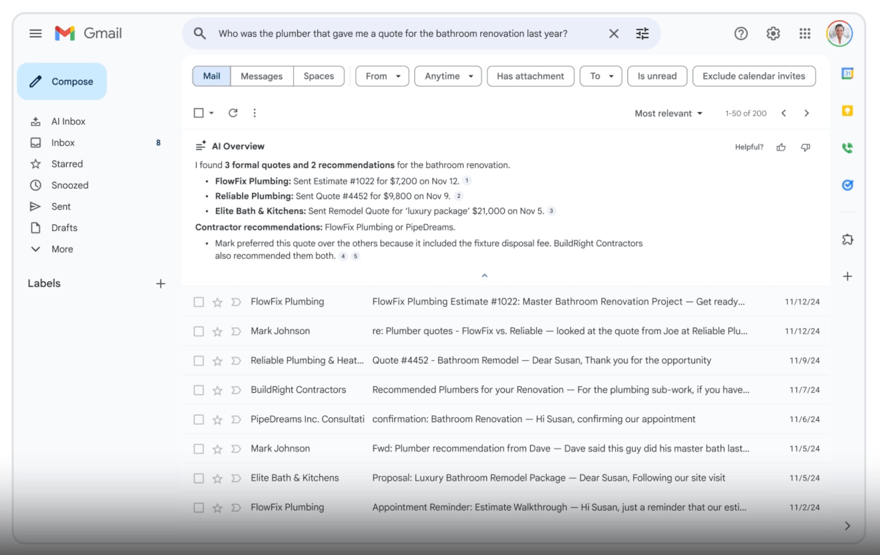Switch to the Spaces tab
The image size is (880, 555).
319,76
